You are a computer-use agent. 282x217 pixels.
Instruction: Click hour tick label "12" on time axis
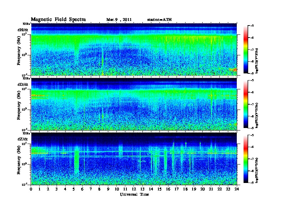(x=134, y=189)
